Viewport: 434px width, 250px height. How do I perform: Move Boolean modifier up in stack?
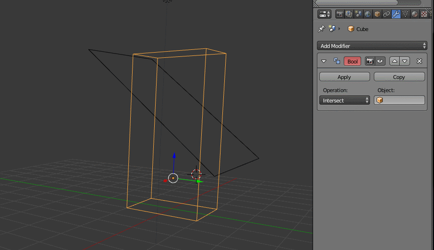click(395, 62)
